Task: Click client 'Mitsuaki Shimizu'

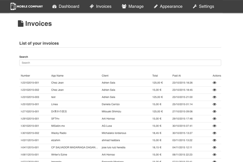Action: (111, 111)
